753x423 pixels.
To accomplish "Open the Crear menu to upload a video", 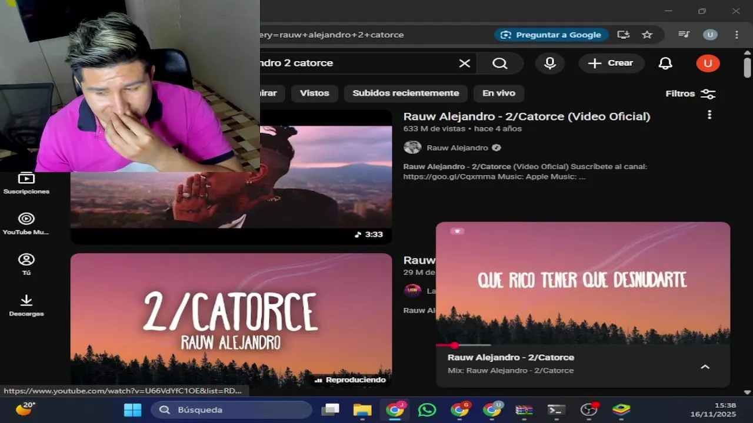I will [611, 63].
